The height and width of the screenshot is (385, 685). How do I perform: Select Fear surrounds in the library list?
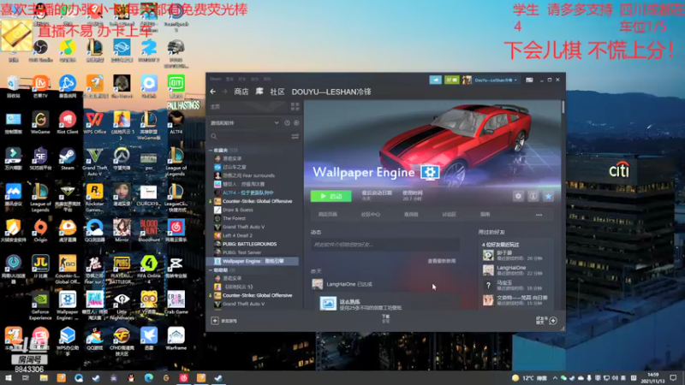click(x=248, y=175)
